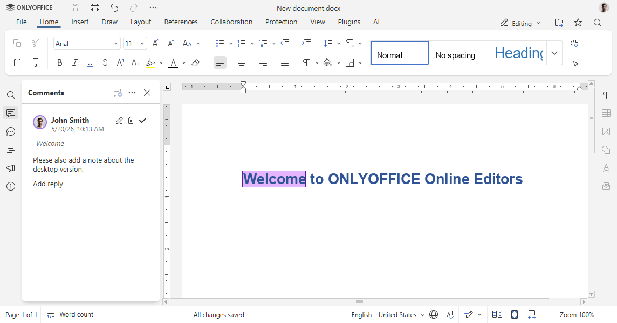617x323 pixels.
Task: Fit to width in status bar
Action: tap(532, 314)
